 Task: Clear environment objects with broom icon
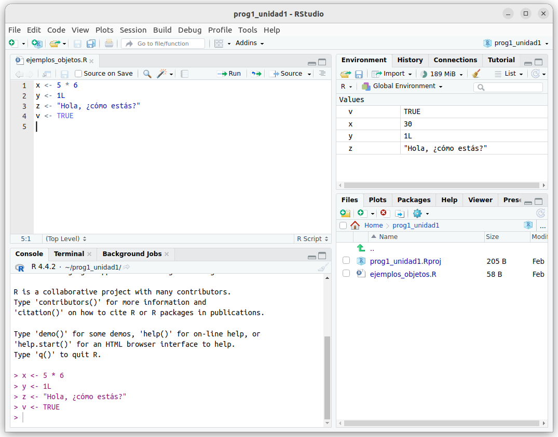coord(476,74)
